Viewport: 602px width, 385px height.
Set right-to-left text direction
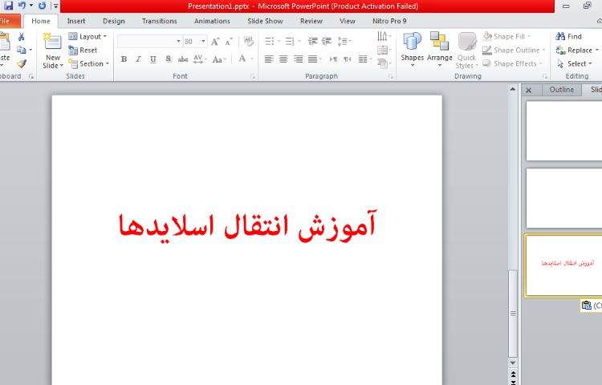[x=348, y=59]
